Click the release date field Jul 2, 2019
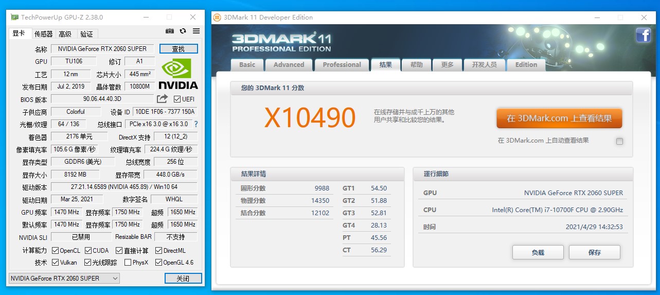The width and height of the screenshot is (660, 295). tap(71, 86)
